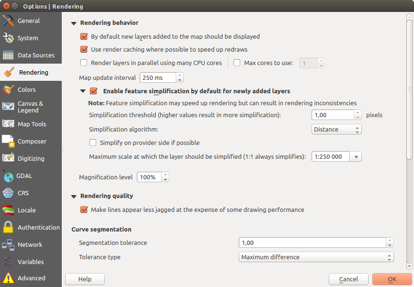
Task: Disable render caching checkbox
Action: 84,49
